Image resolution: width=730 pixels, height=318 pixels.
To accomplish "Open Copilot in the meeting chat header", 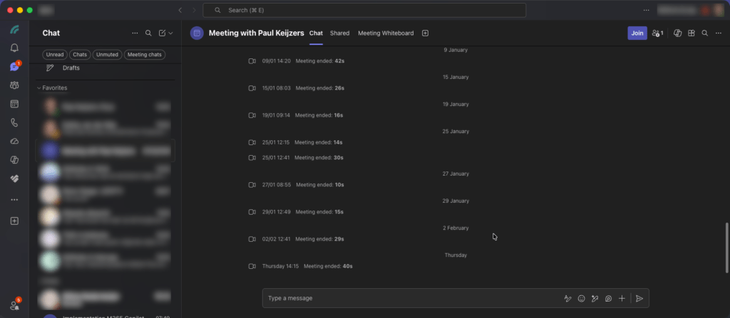I will click(678, 33).
